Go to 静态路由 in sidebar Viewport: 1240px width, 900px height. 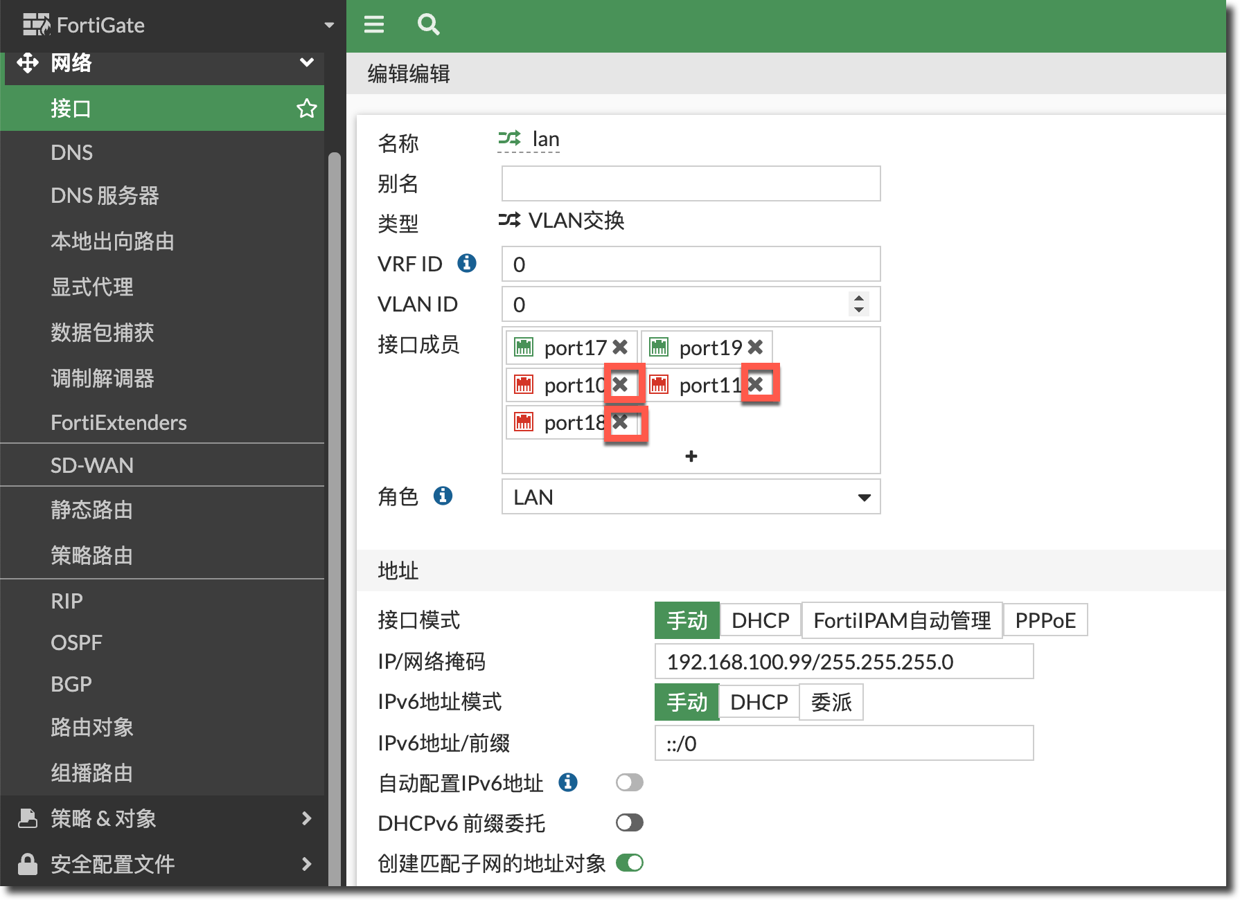(x=91, y=510)
